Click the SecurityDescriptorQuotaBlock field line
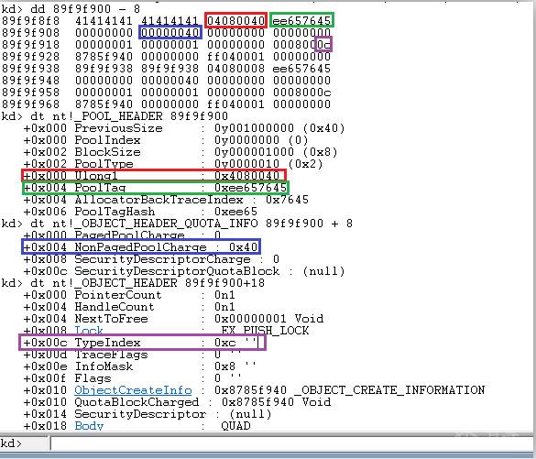 (184, 270)
